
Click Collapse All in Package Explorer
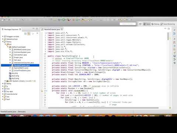click(x=25, y=34)
